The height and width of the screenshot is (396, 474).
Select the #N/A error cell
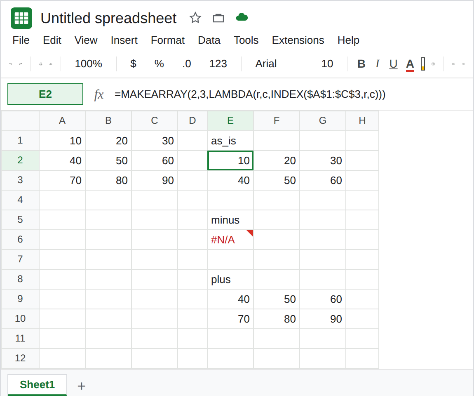(x=230, y=240)
